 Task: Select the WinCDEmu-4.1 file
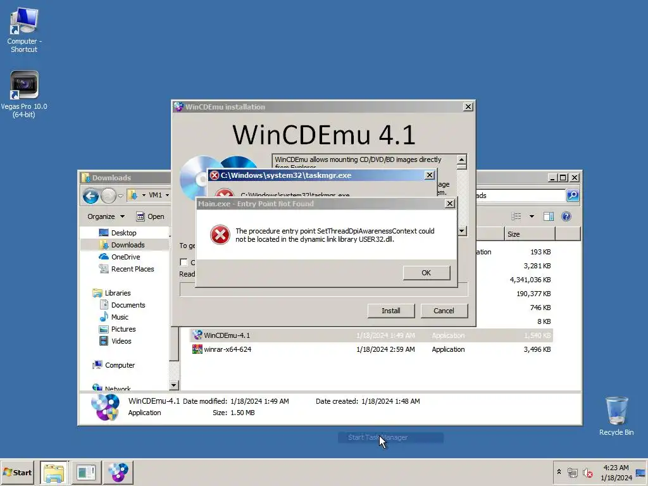click(x=371, y=335)
